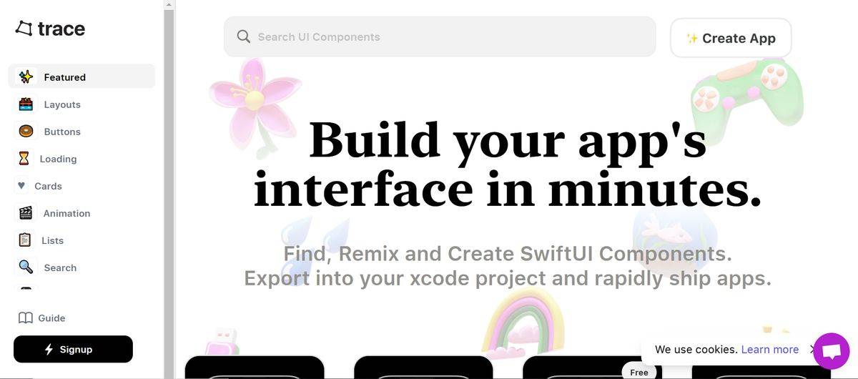Screen dimensions: 858x379
Task: Click the donut icon beside Buttons
Action: coord(26,132)
